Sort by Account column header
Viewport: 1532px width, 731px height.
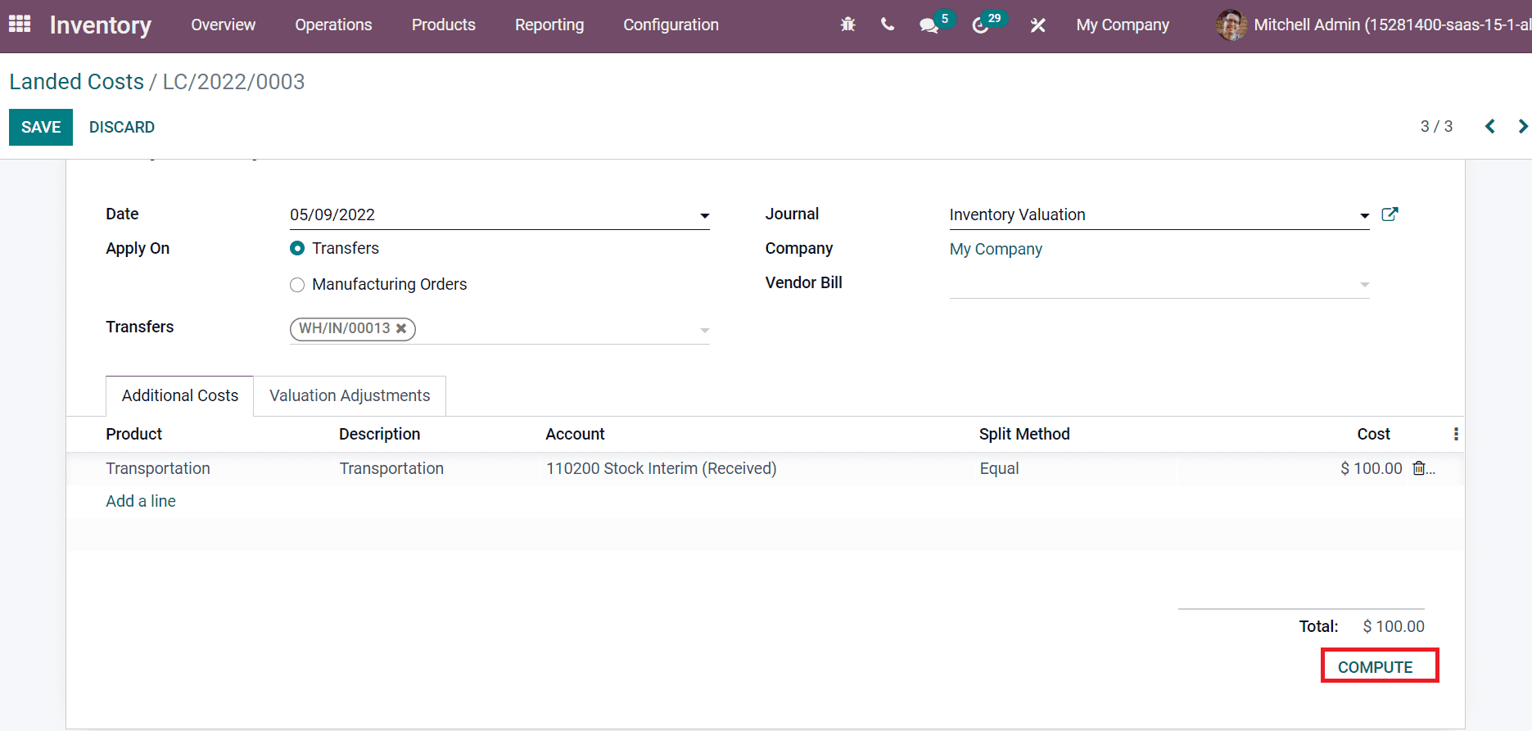[x=575, y=434]
